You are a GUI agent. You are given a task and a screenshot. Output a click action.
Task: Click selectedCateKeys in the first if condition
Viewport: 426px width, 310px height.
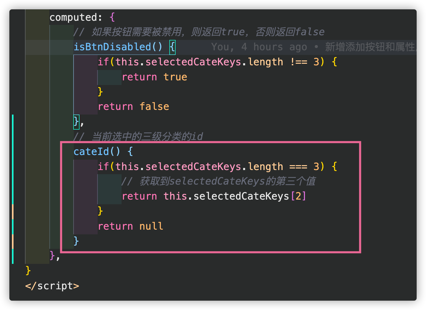pyautogui.click(x=193, y=62)
